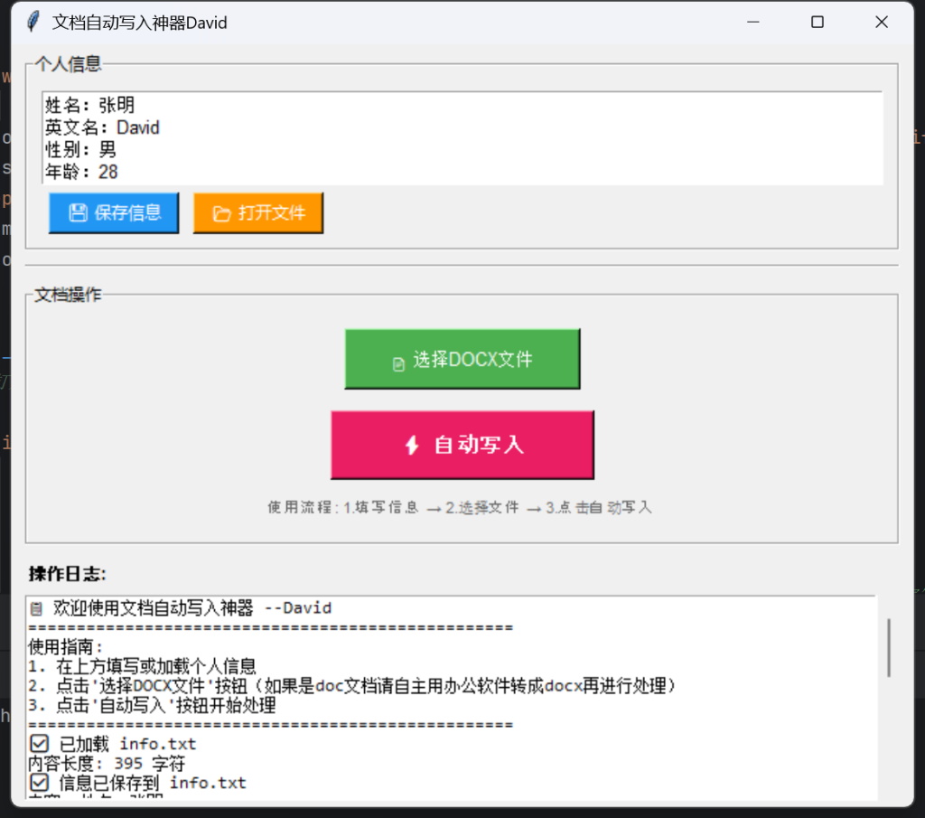
Task: Click the log line about 内容长度: 395 字符
Action: pyautogui.click(x=107, y=764)
